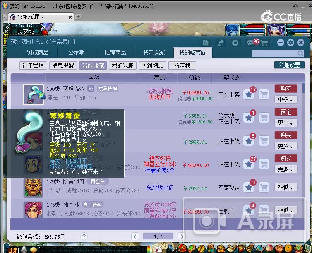Click the 世界 chat channel button

pos(12,250)
